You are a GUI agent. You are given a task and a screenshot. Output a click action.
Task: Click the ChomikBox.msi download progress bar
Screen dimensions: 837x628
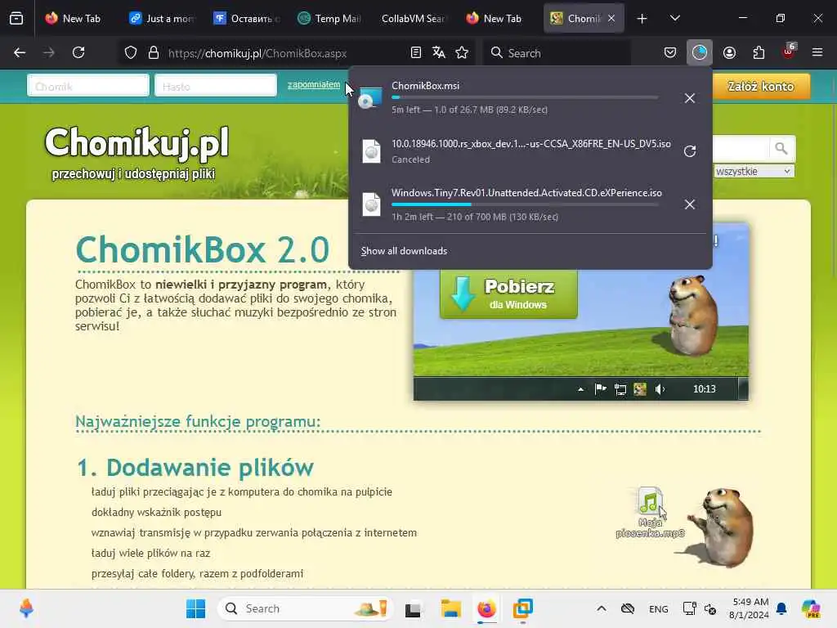[x=525, y=97]
